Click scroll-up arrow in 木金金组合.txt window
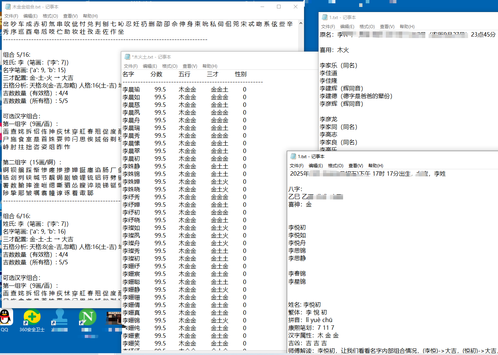 (301, 23)
